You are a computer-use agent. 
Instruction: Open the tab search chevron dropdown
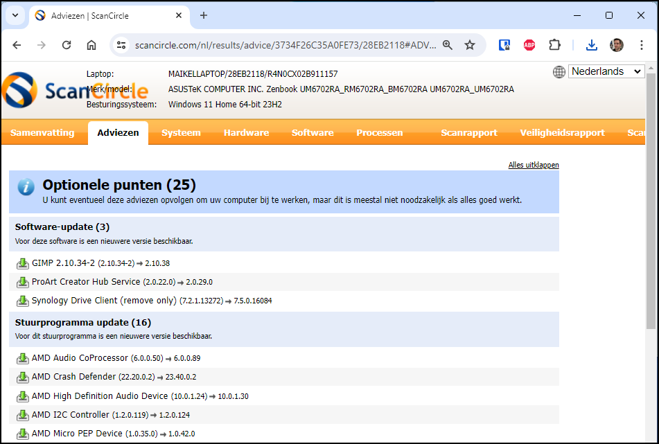pos(15,15)
